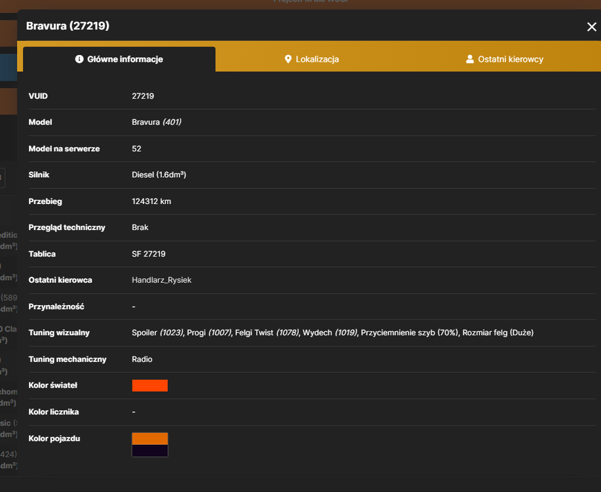Image resolution: width=601 pixels, height=492 pixels.
Task: Click the license plate value SF 27219
Action: [149, 254]
